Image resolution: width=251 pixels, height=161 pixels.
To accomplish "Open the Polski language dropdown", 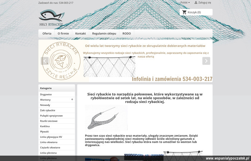I will tap(185, 3).
